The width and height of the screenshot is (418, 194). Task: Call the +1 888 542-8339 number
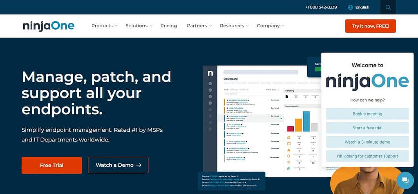point(321,7)
